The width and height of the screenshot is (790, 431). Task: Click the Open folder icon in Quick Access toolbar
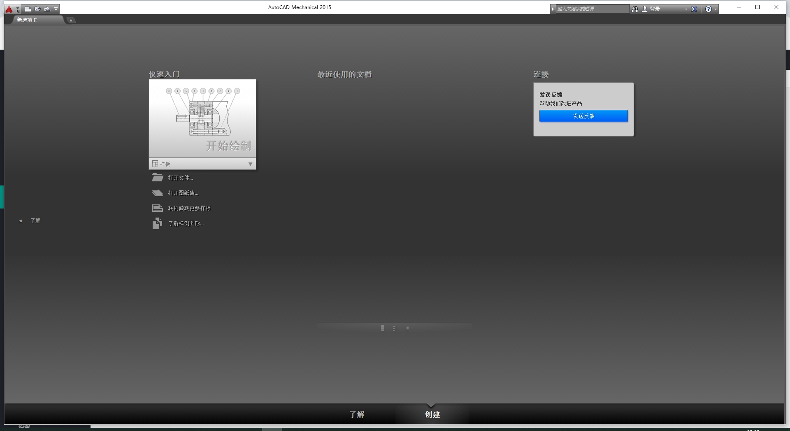tap(37, 9)
